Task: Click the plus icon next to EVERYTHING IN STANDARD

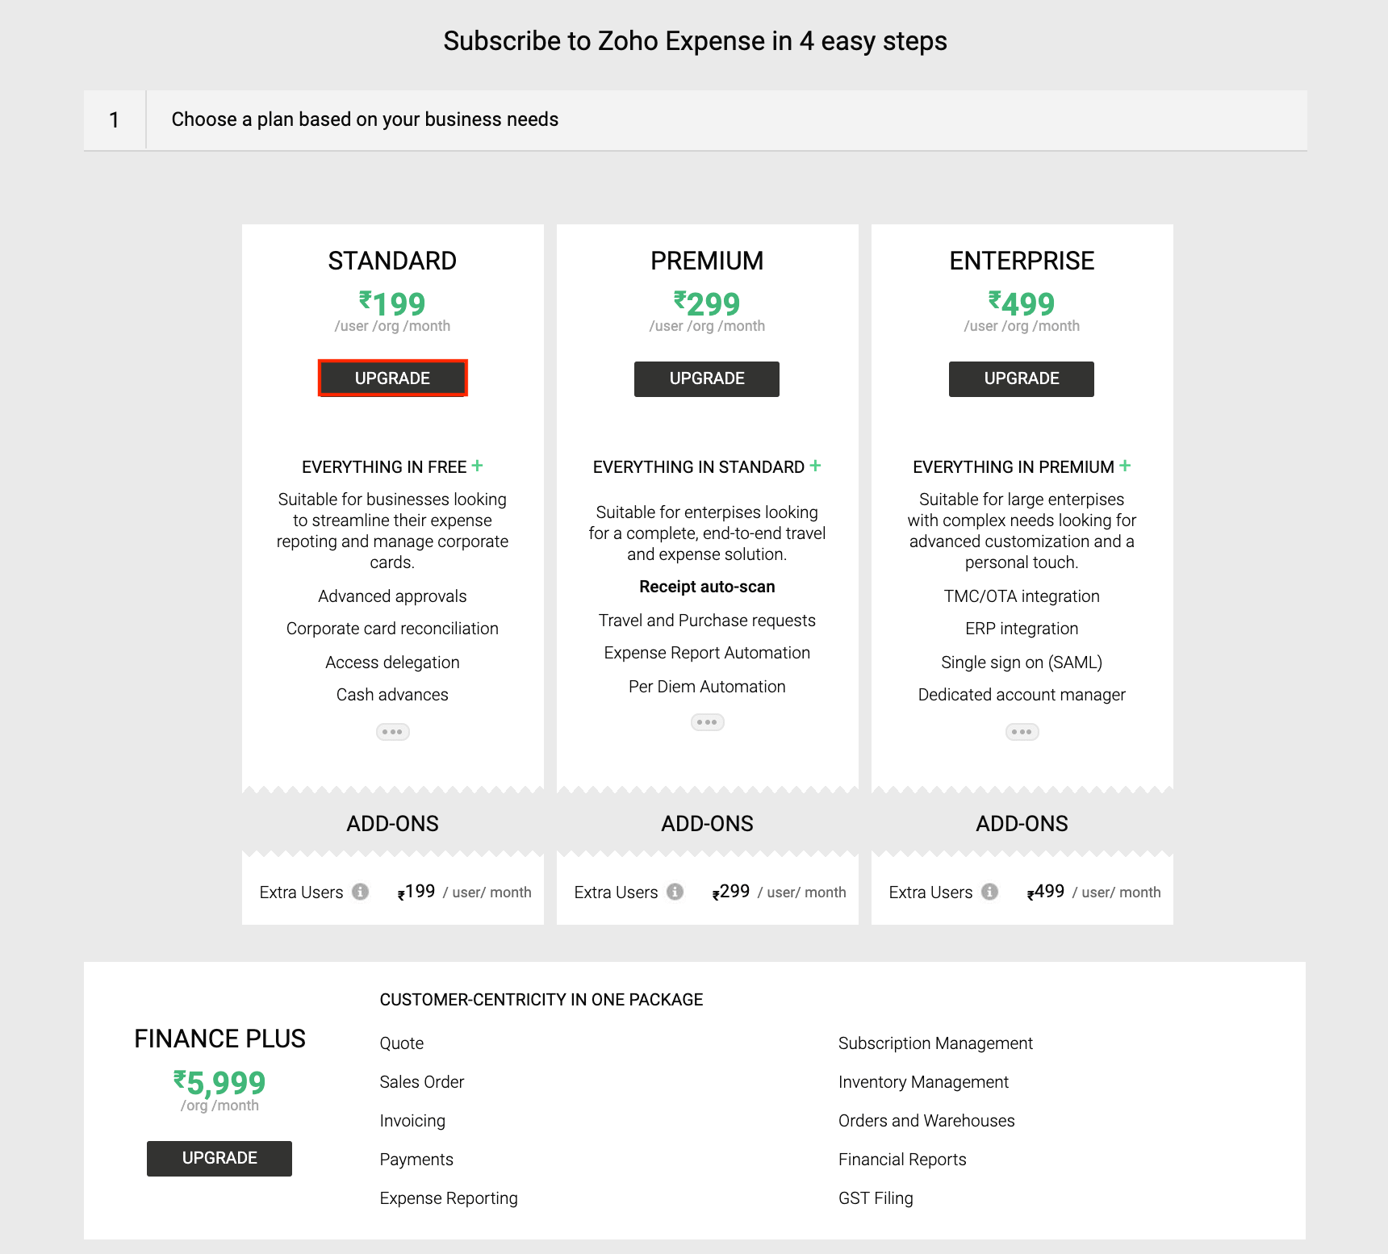Action: [816, 466]
